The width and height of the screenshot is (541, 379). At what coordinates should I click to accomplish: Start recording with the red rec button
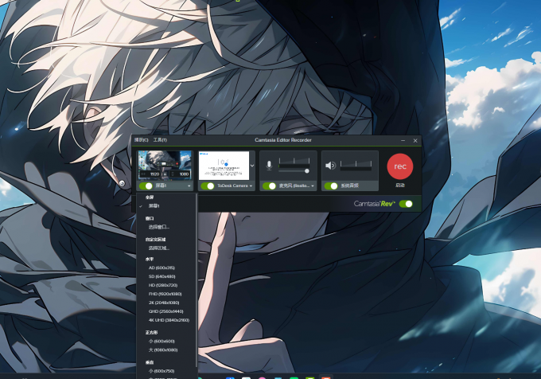click(x=400, y=166)
